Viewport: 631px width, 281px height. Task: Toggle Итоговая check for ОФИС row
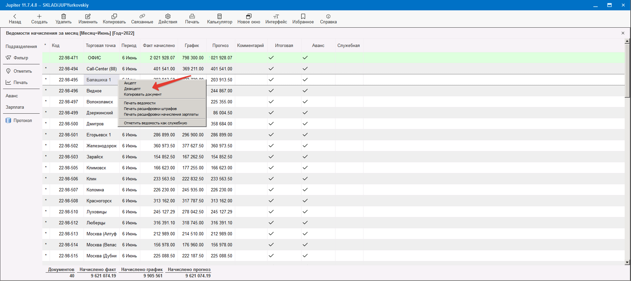click(x=271, y=58)
